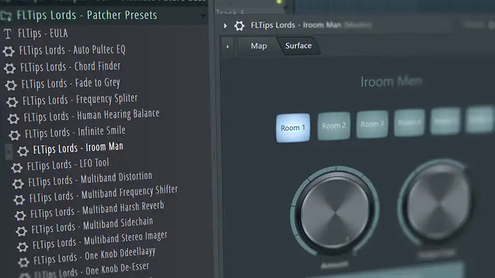Open the Human Hearing Balance preset
This screenshot has width=495, height=278.
pos(118,115)
